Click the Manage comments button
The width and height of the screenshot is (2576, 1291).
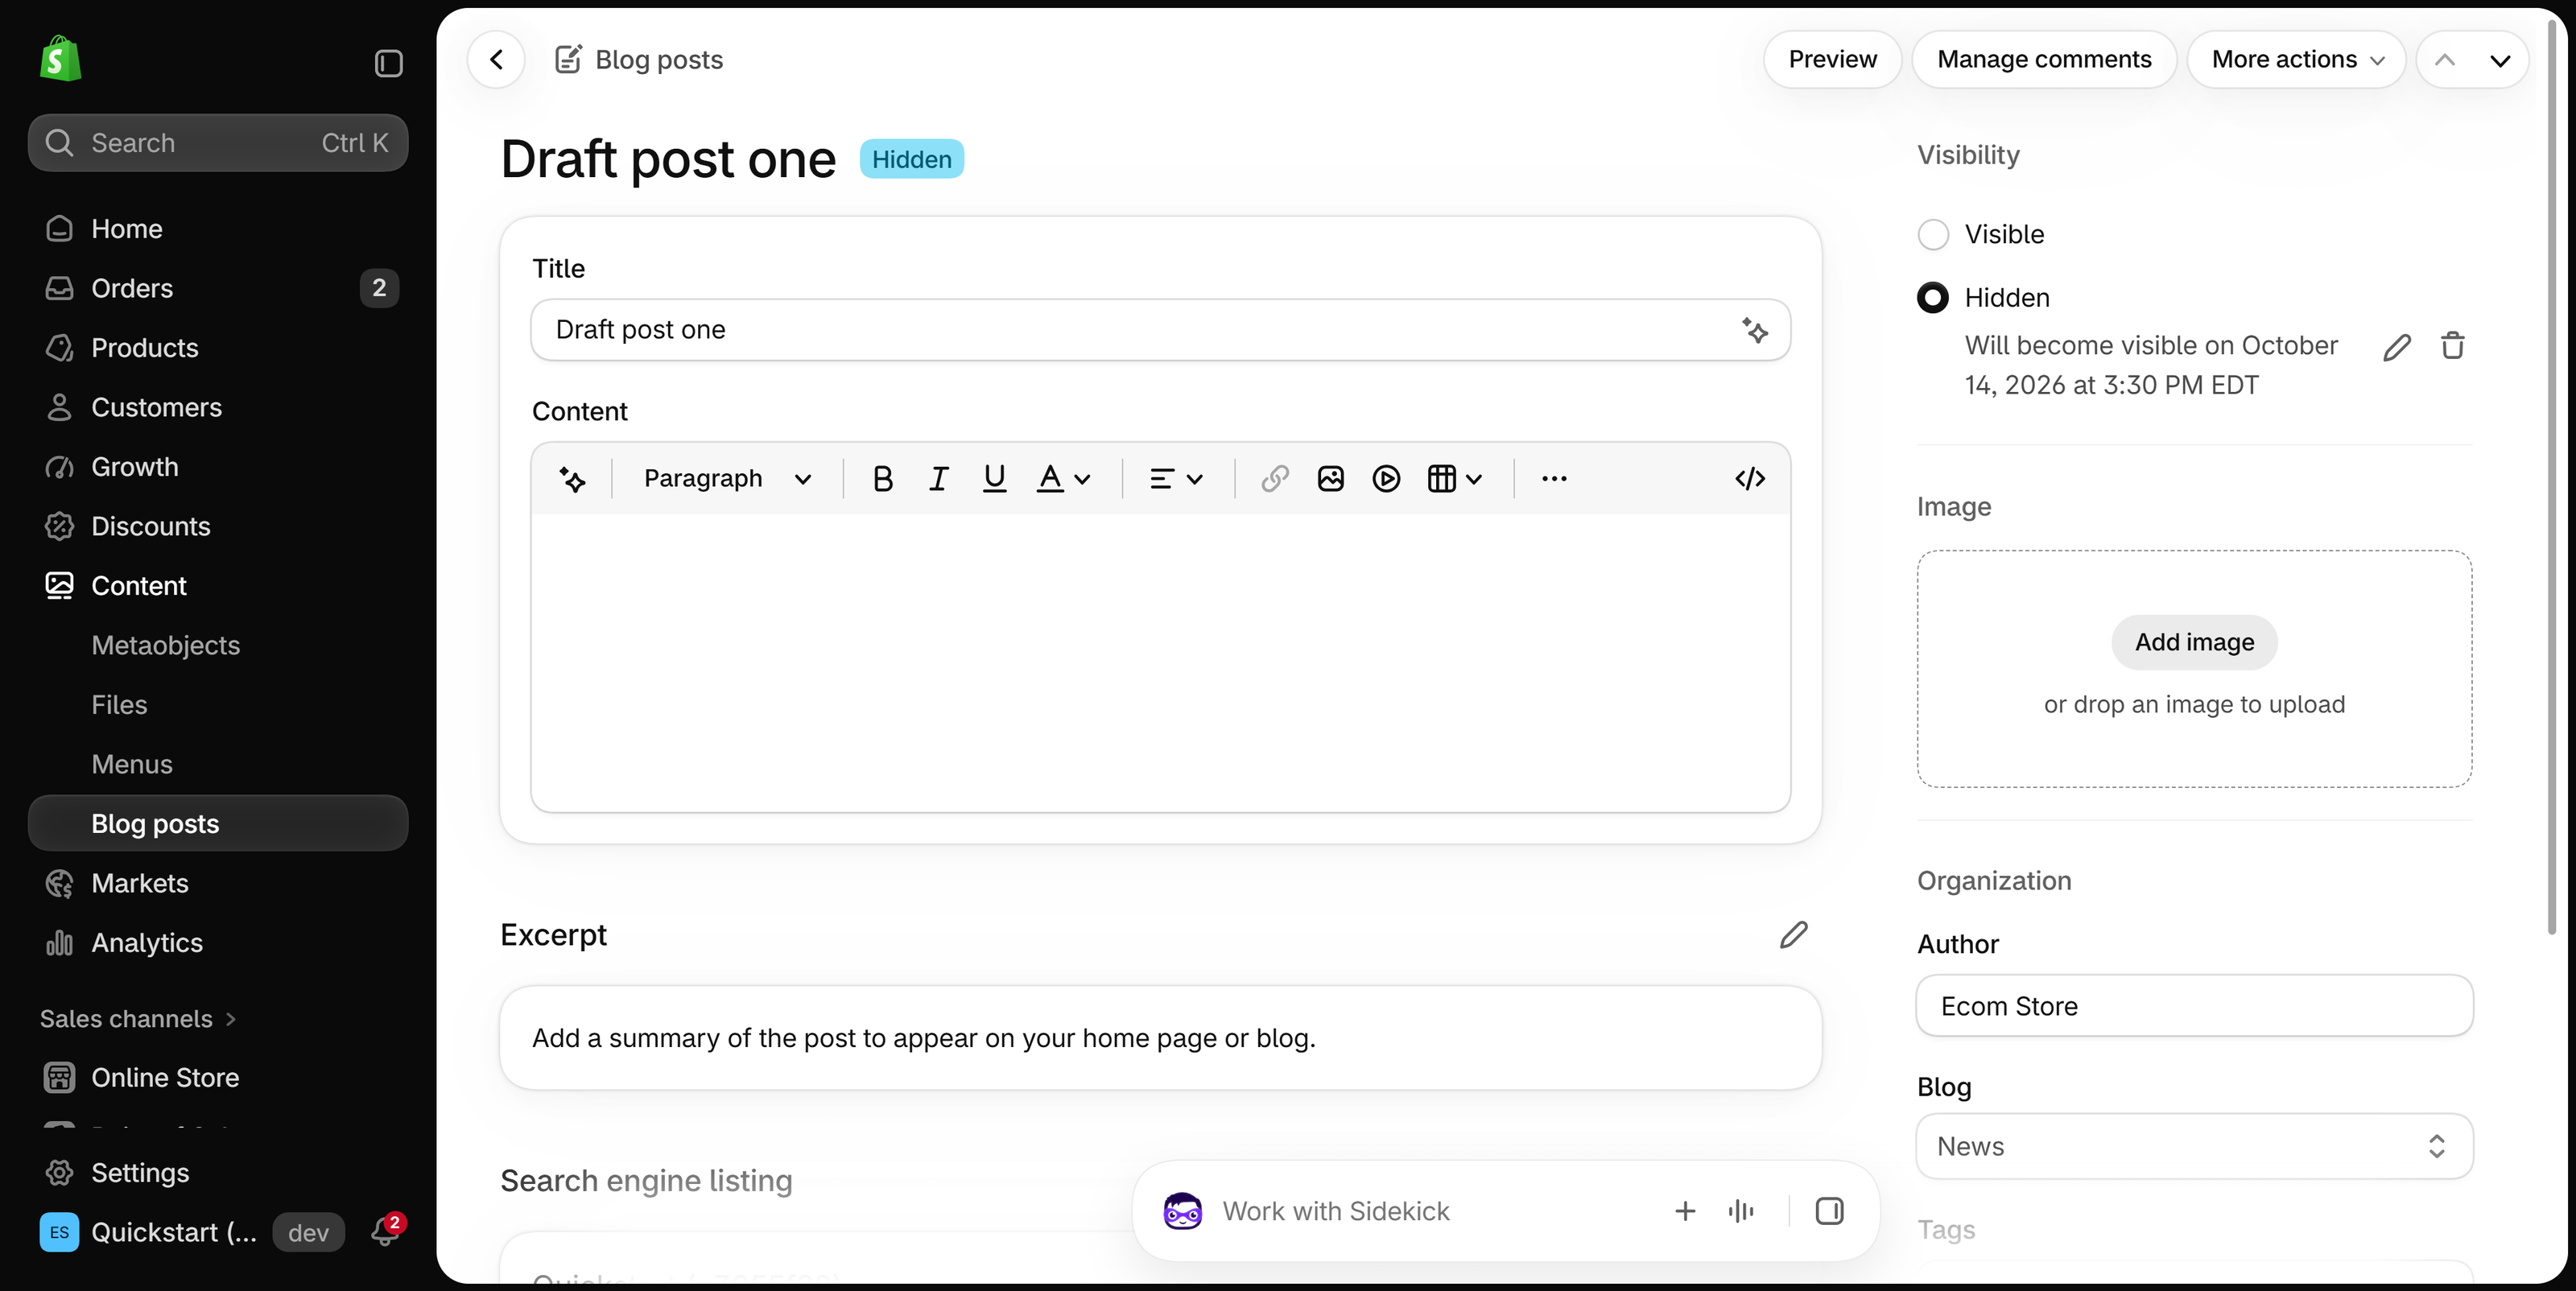point(2044,59)
